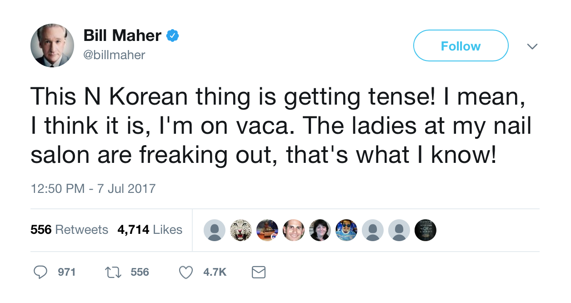
Task: Click the reply speech bubble icon
Action: pos(41,272)
